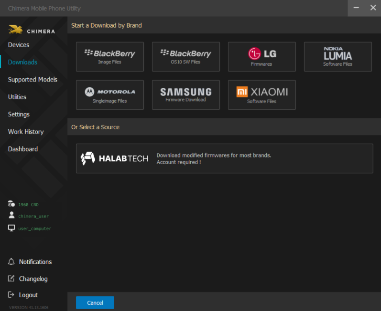
Task: Close the Chimera Mobile Phone Utility window
Action: [x=373, y=8]
